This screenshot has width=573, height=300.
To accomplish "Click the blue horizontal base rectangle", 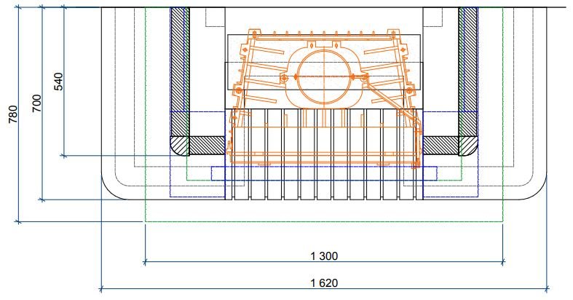I will [x=323, y=173].
